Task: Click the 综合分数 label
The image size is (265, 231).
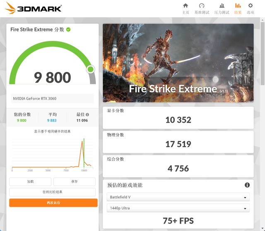Action: [x=116, y=159]
